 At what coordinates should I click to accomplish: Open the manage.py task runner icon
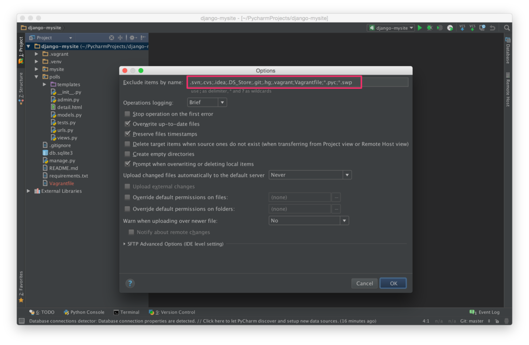pyautogui.click(x=450, y=28)
